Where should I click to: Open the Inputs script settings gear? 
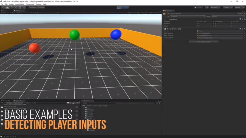245,29
